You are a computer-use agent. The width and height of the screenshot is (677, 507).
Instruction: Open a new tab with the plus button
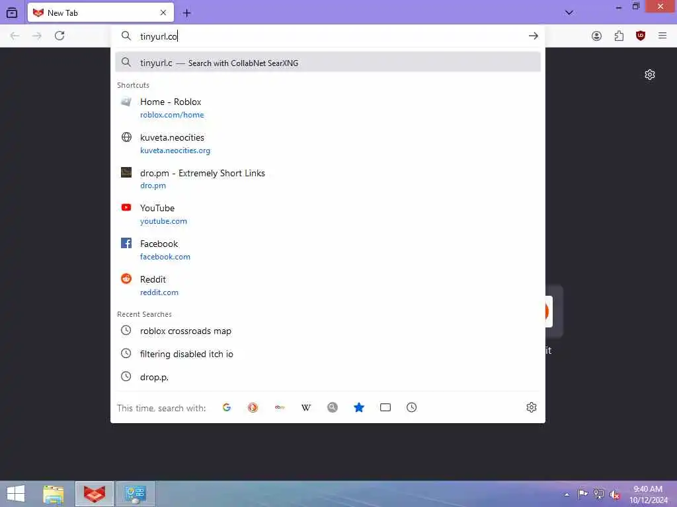point(186,13)
